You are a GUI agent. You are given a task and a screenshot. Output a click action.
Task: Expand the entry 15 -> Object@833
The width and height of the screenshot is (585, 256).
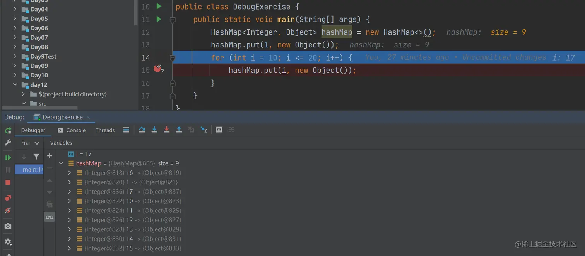click(x=70, y=248)
